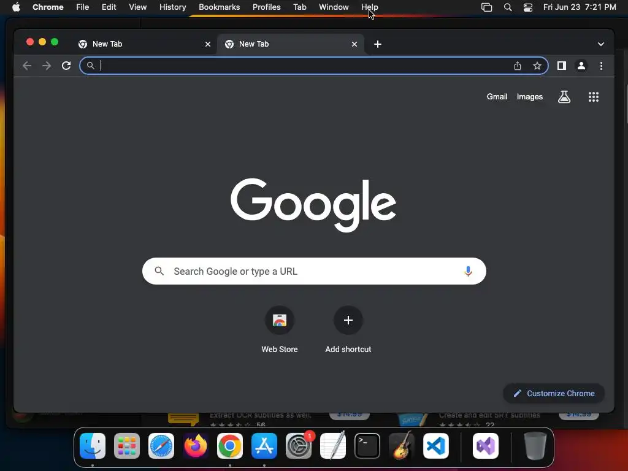
Task: Open the File menu
Action: coord(83,7)
